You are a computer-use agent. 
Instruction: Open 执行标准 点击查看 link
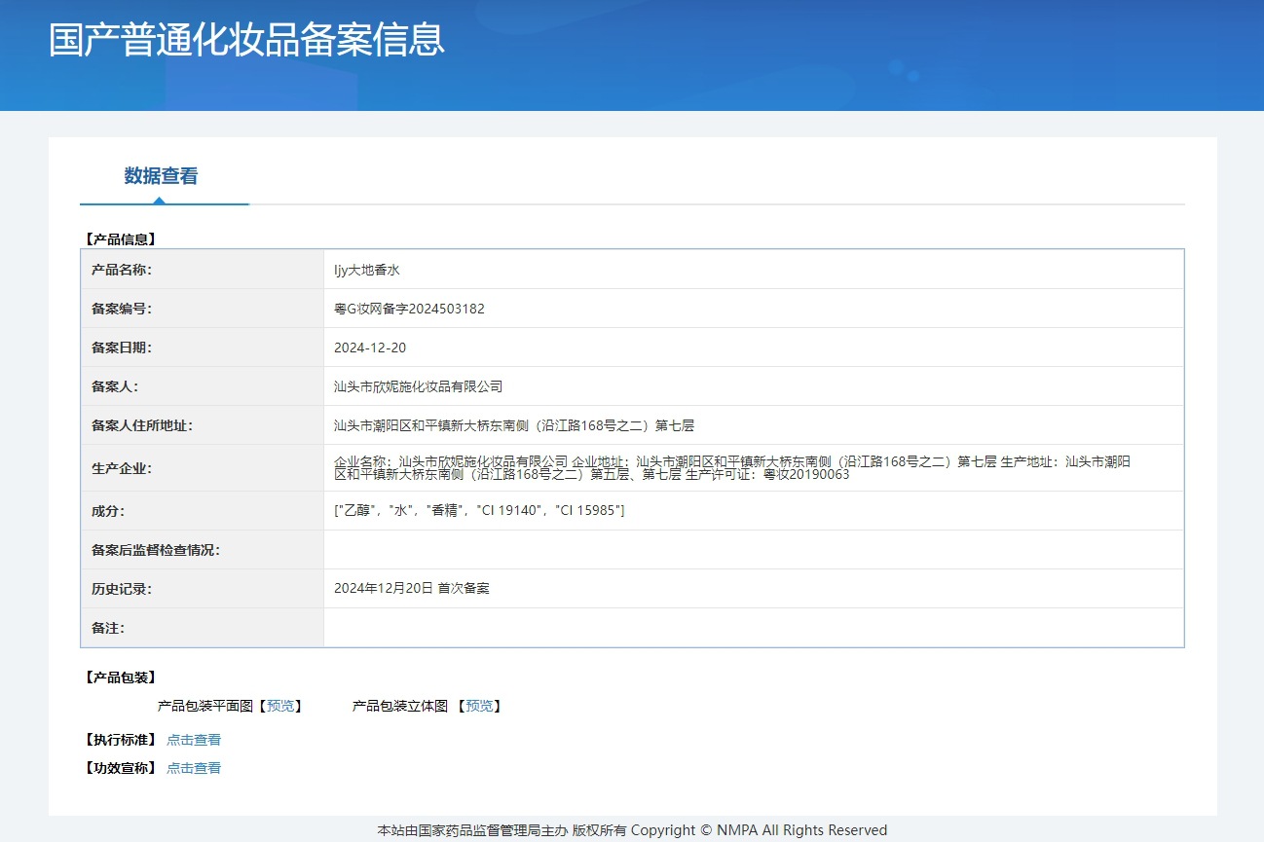(x=194, y=740)
